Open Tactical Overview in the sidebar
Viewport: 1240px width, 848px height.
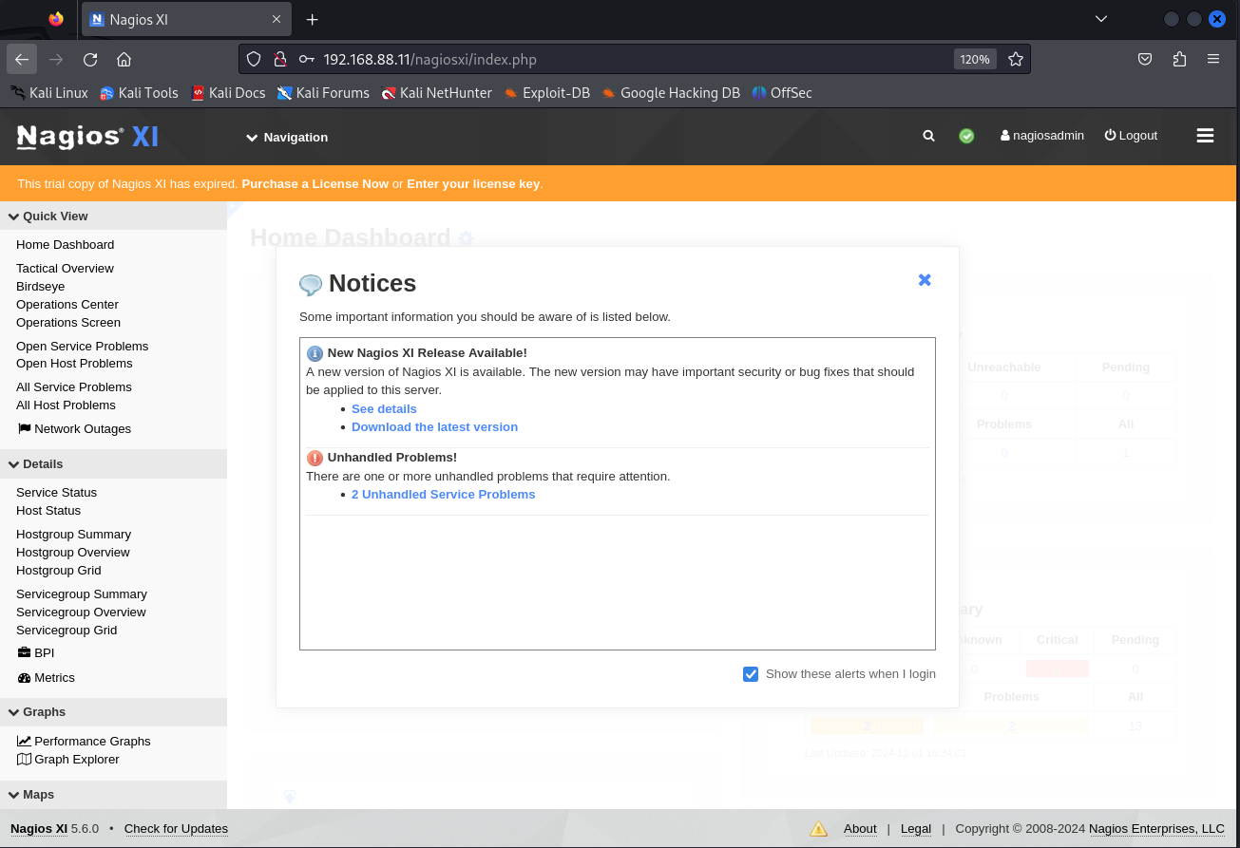pyautogui.click(x=65, y=268)
